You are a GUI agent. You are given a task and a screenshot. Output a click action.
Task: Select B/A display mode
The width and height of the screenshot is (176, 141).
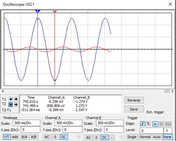click(25, 137)
